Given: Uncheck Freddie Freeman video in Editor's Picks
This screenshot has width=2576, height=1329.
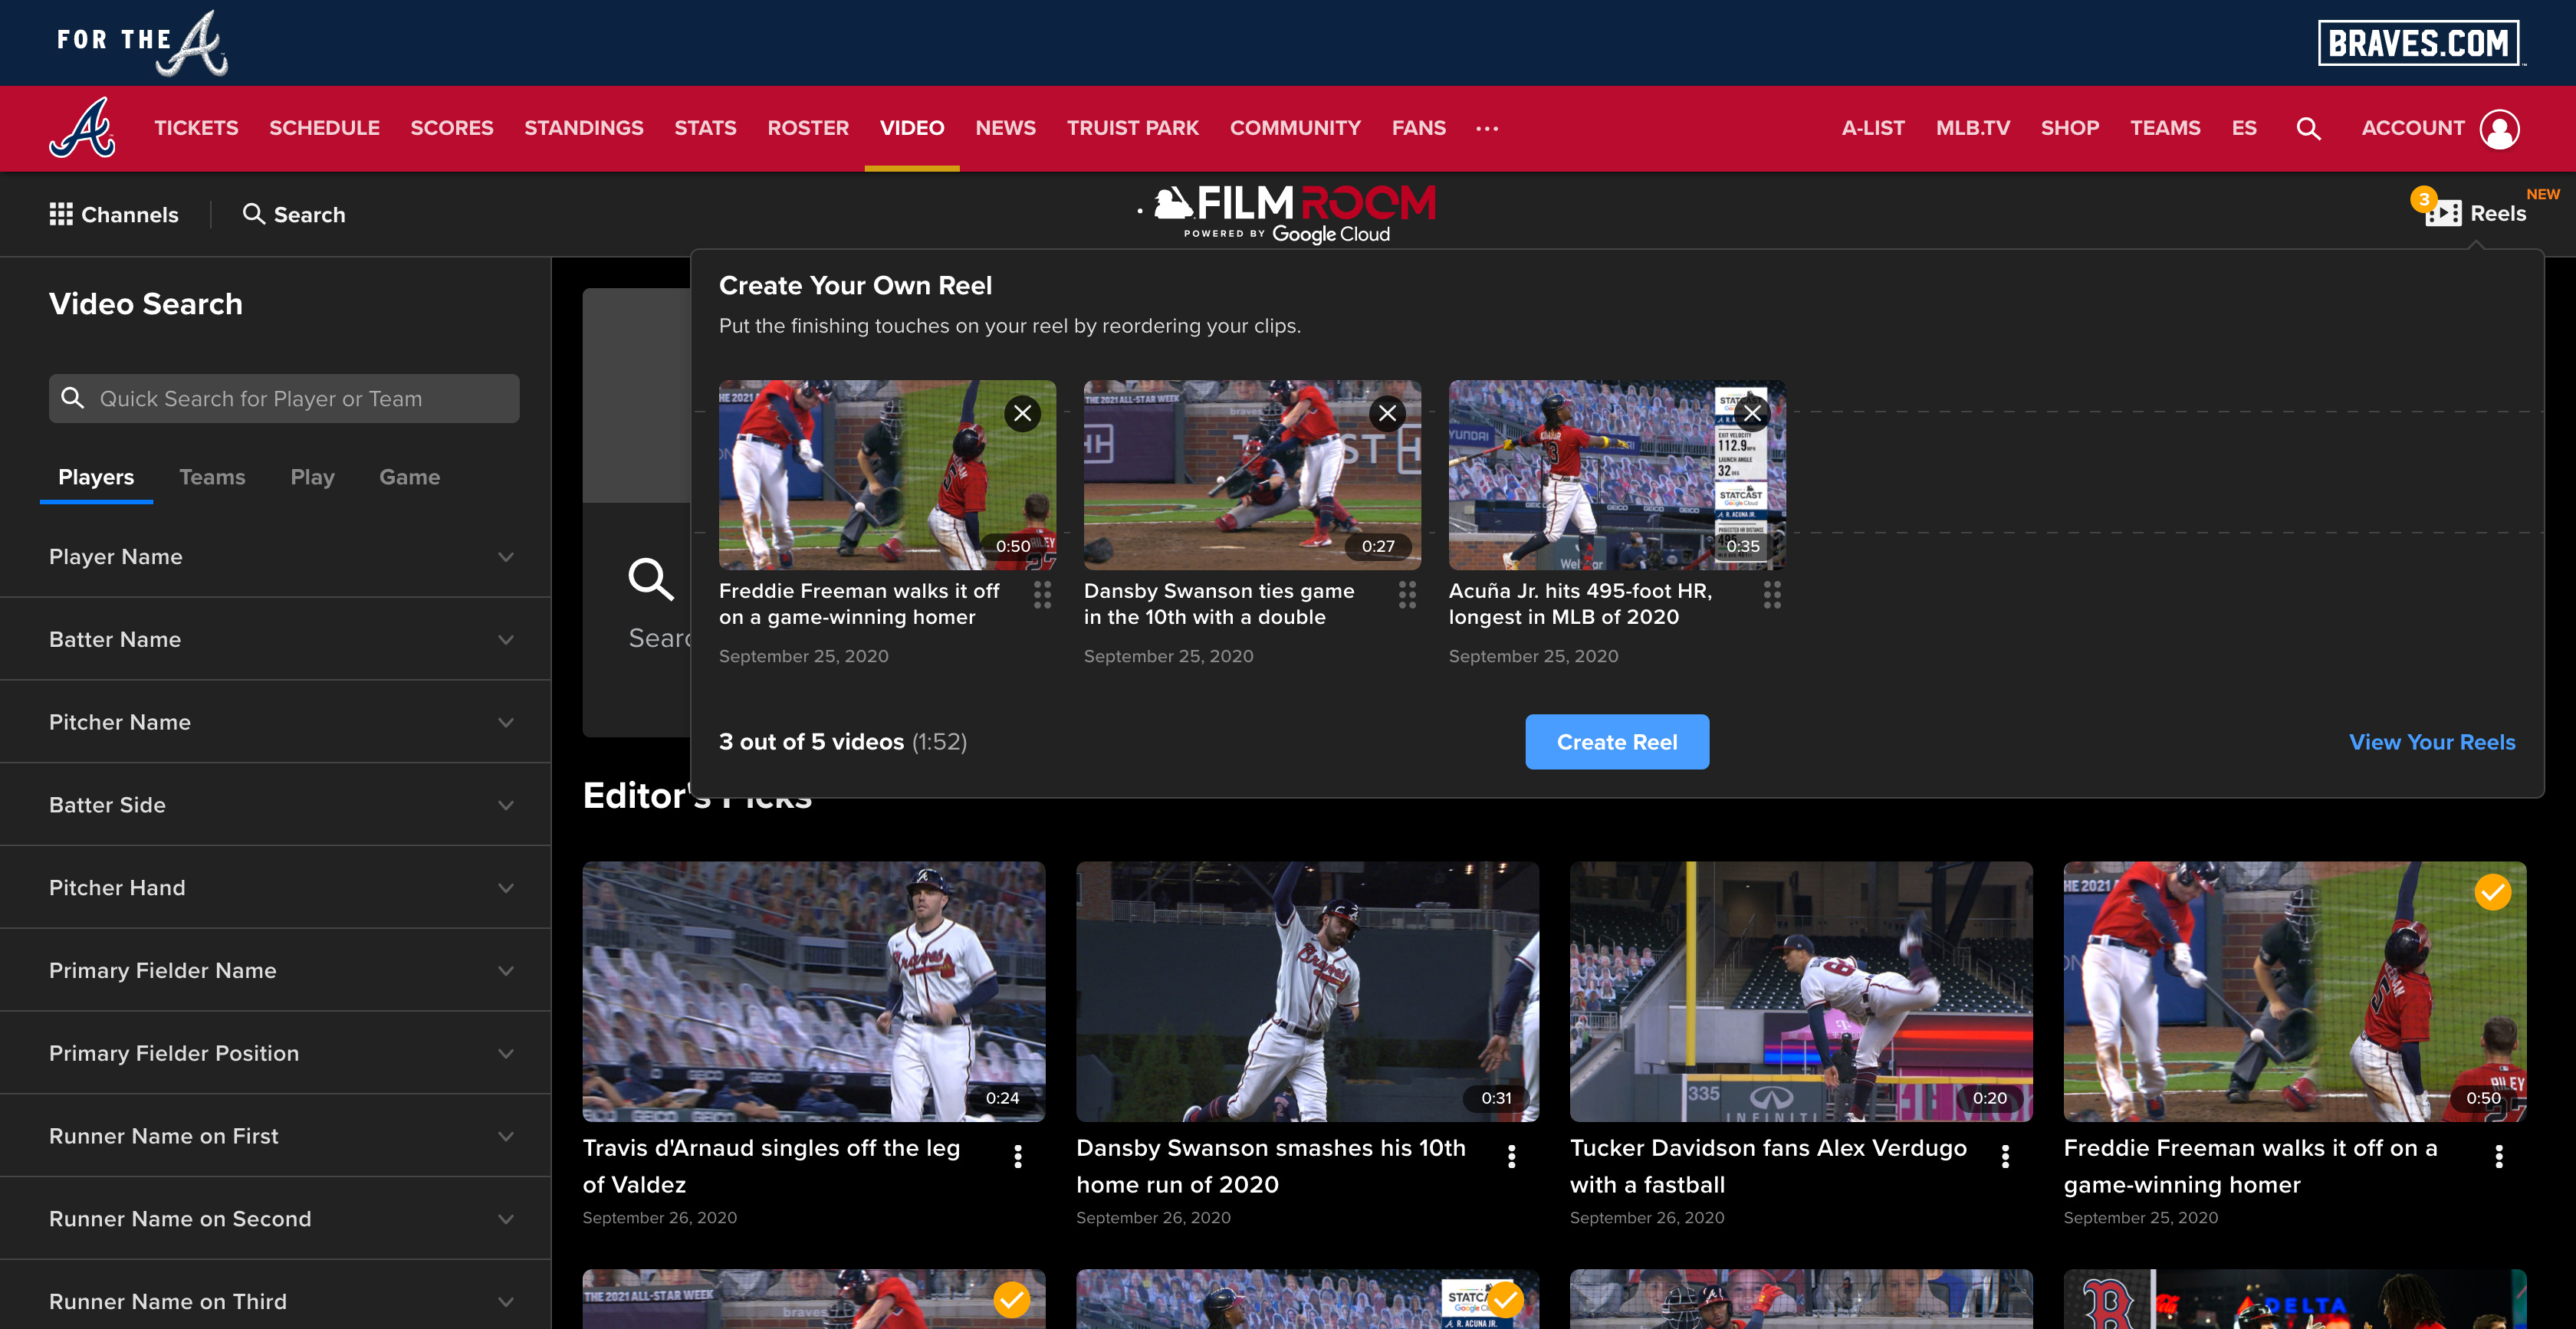Looking at the screenshot, I should point(2492,892).
